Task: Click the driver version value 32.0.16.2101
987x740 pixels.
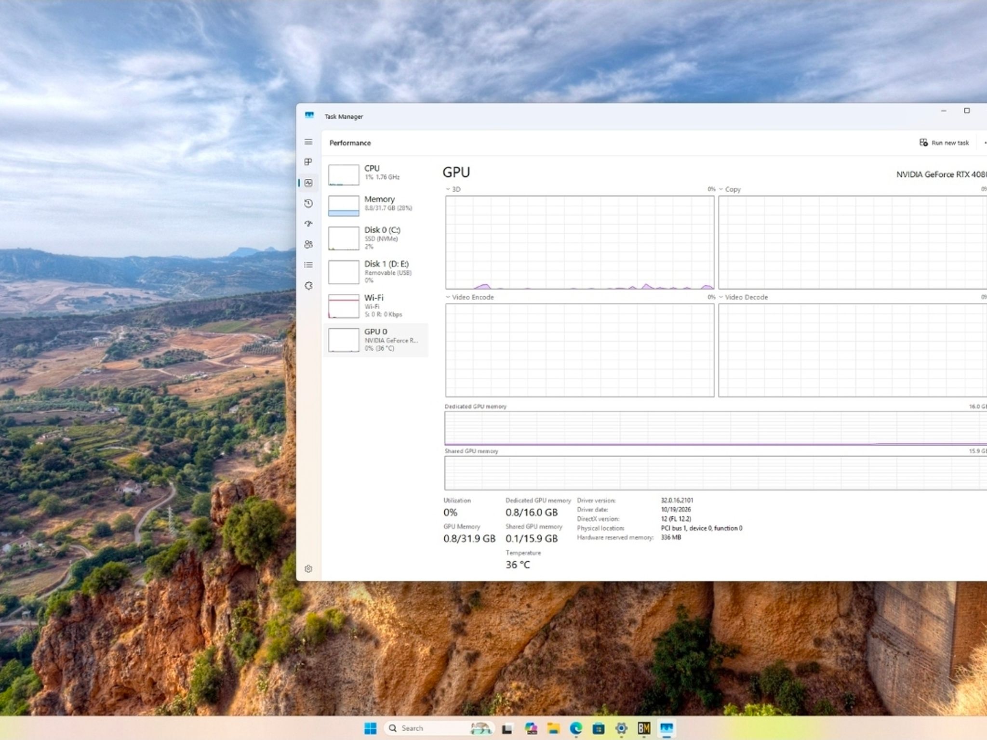Action: [677, 501]
